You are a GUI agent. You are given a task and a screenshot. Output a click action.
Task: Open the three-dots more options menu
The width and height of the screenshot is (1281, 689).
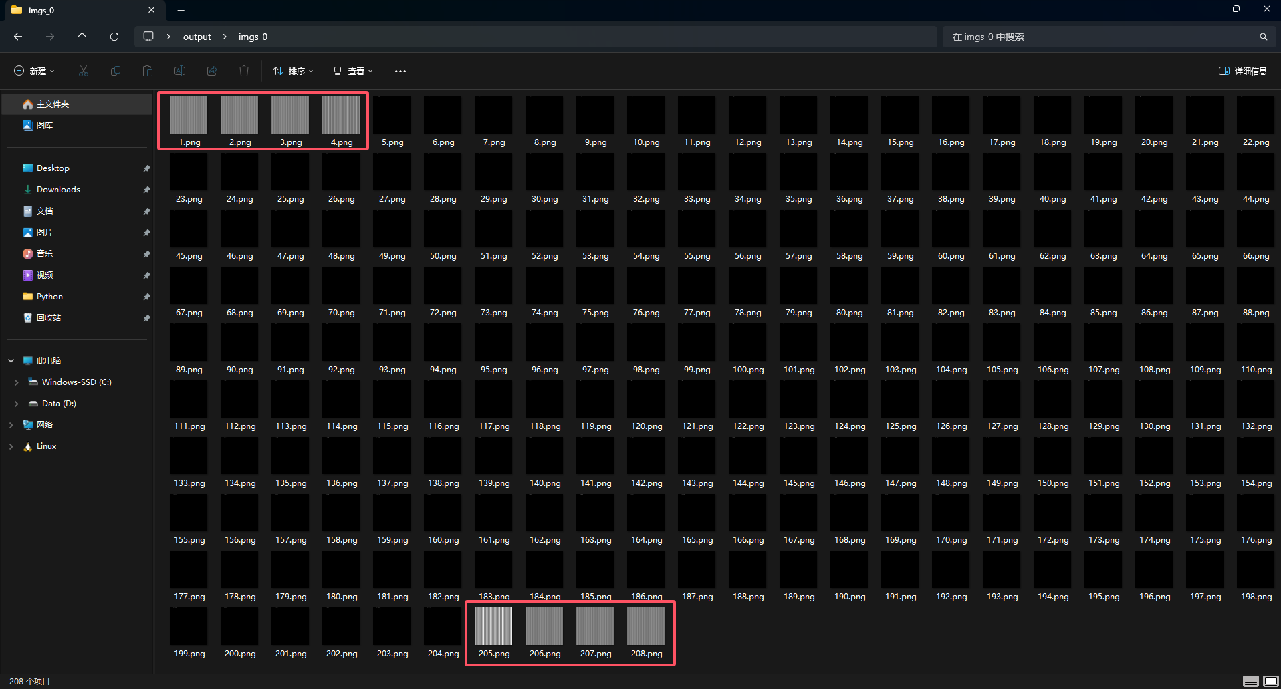click(x=400, y=71)
